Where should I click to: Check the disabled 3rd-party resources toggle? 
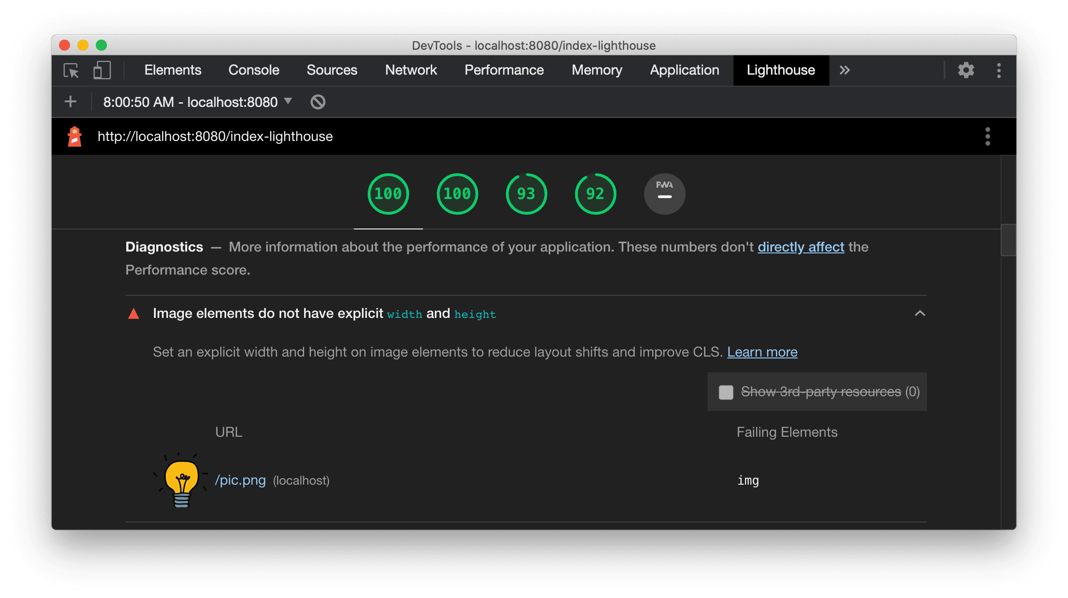click(x=726, y=391)
